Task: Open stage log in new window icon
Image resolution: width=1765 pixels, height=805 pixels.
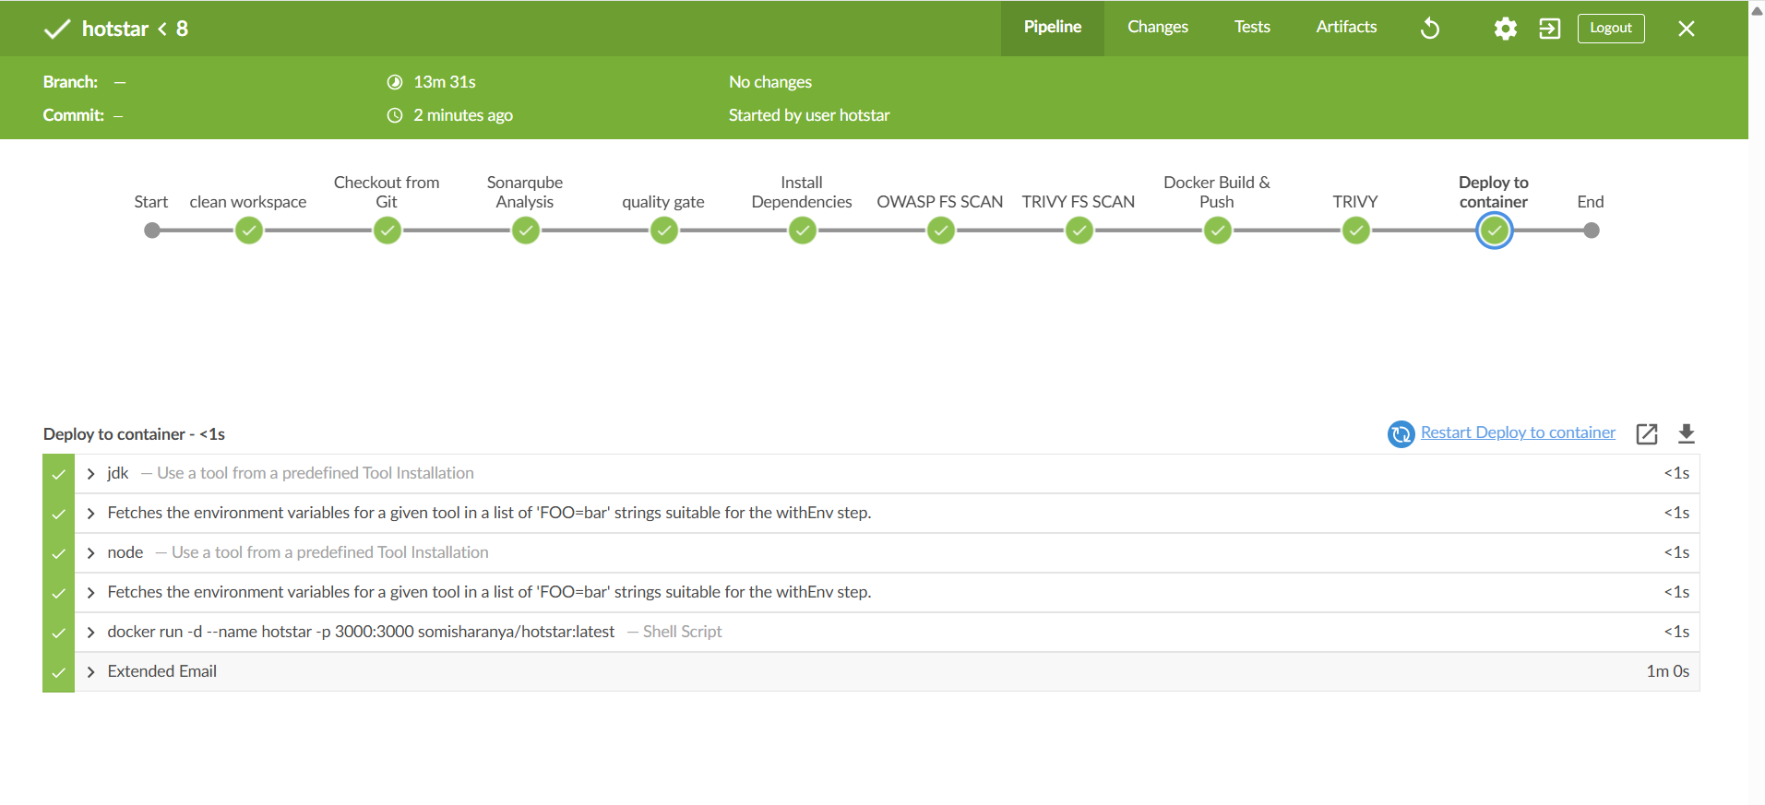Action: pyautogui.click(x=1647, y=433)
